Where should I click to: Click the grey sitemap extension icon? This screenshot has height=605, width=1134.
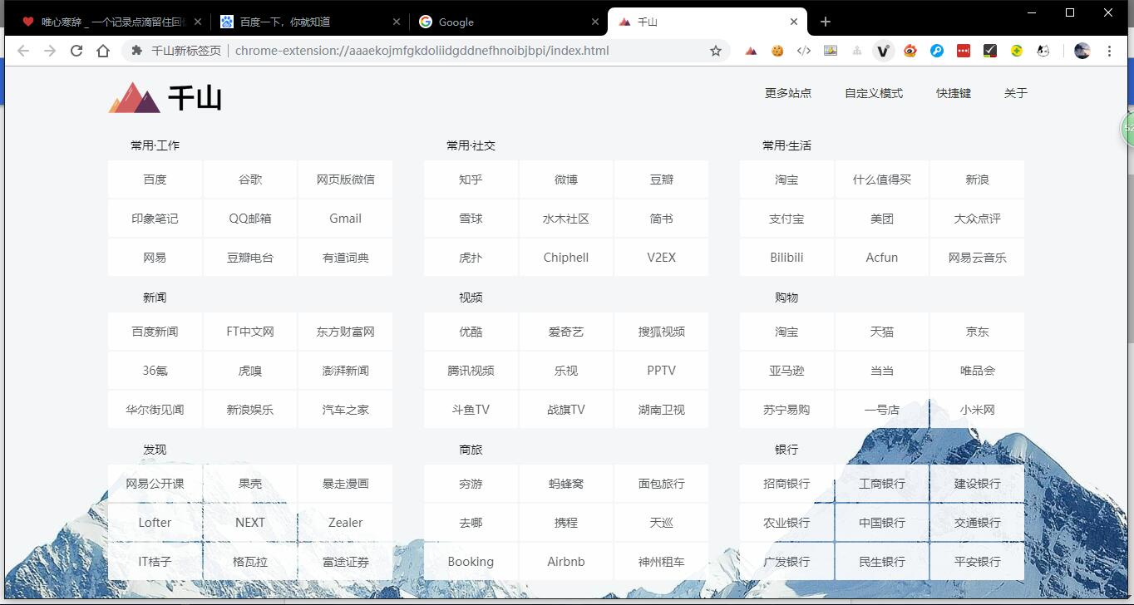coord(857,51)
